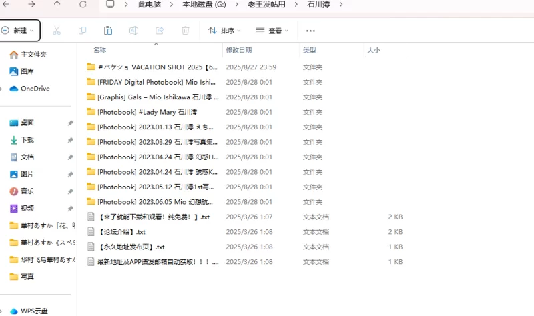Select folder [Graphis] Gals – Mio Ishikawa
534x316 pixels.
tap(153, 97)
